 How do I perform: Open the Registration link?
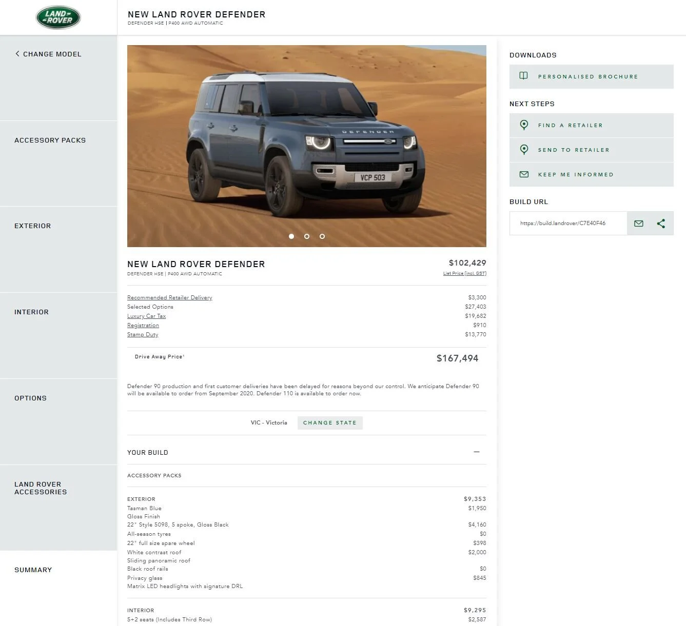point(143,325)
